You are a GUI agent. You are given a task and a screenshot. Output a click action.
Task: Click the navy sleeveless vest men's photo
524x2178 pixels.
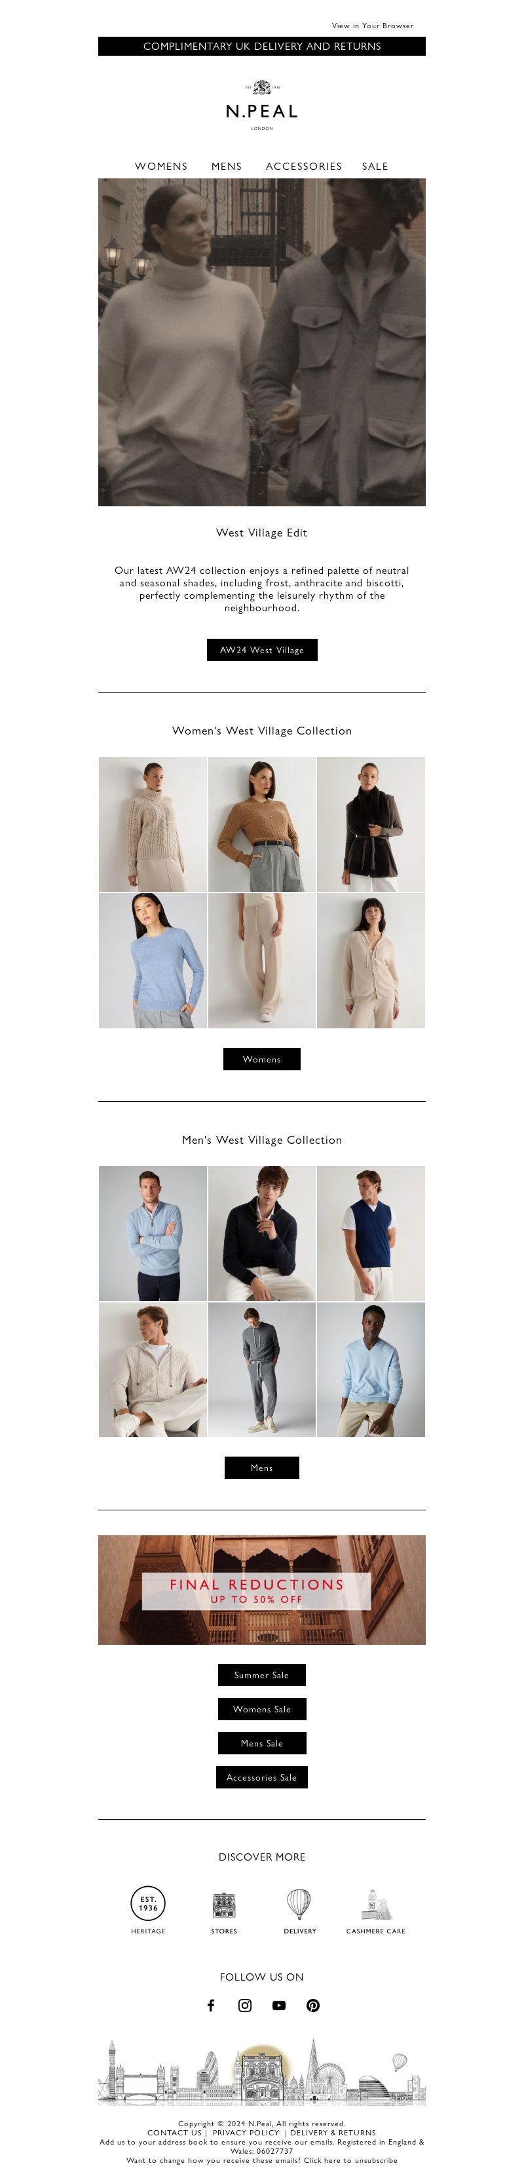(x=371, y=1234)
